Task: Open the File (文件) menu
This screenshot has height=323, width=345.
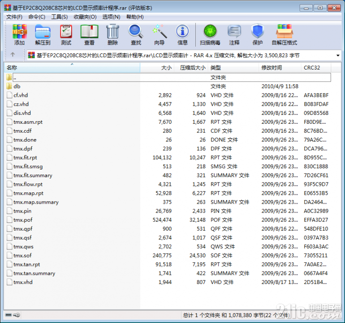Action: (x=14, y=17)
